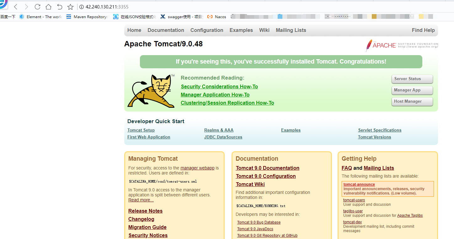This screenshot has height=239, width=454.
Task: Open Tomcat 9.0 Git Repository at GitHub link
Action: pos(267,236)
